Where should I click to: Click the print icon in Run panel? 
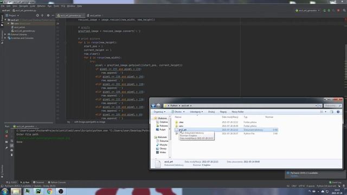click(x=12, y=151)
